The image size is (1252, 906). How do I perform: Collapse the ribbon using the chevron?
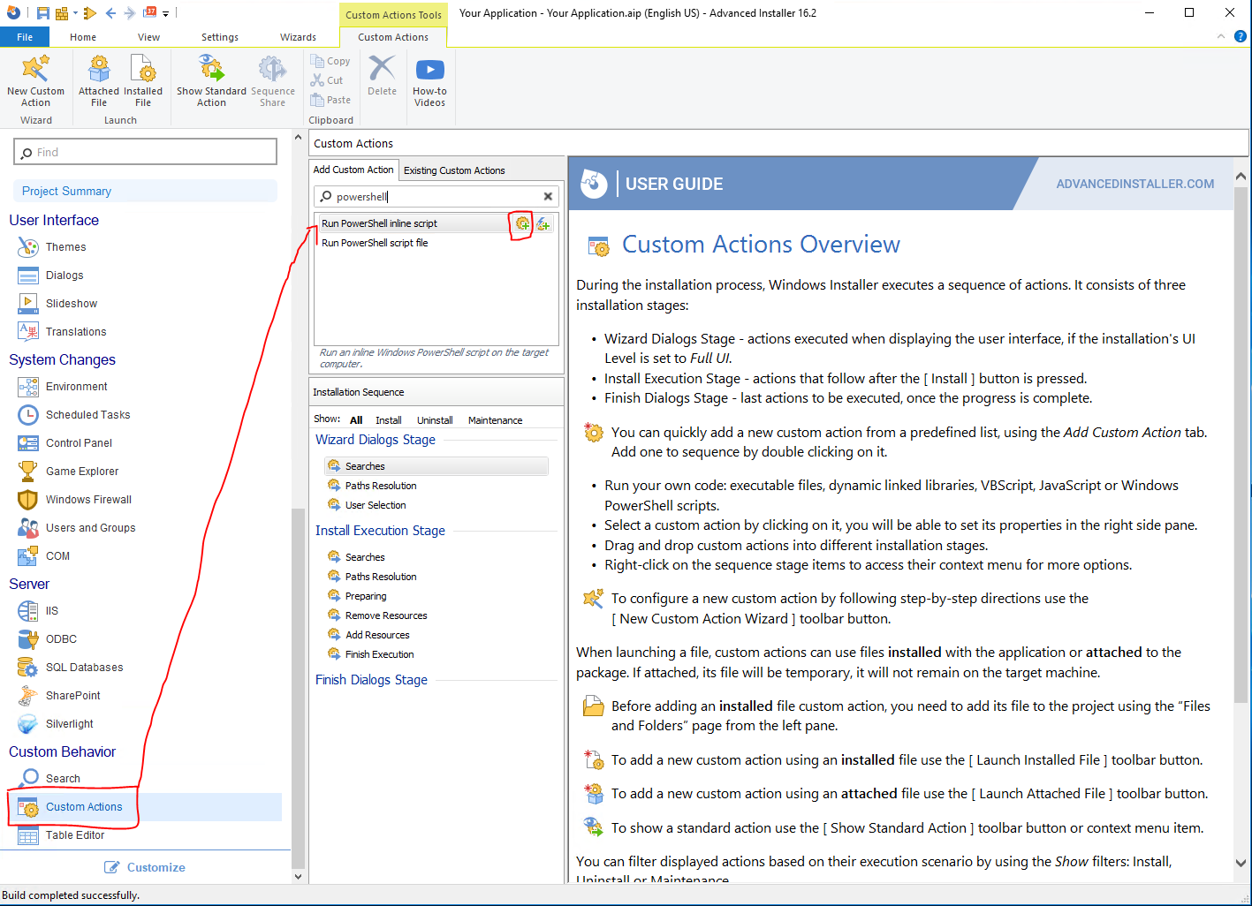(x=1221, y=36)
